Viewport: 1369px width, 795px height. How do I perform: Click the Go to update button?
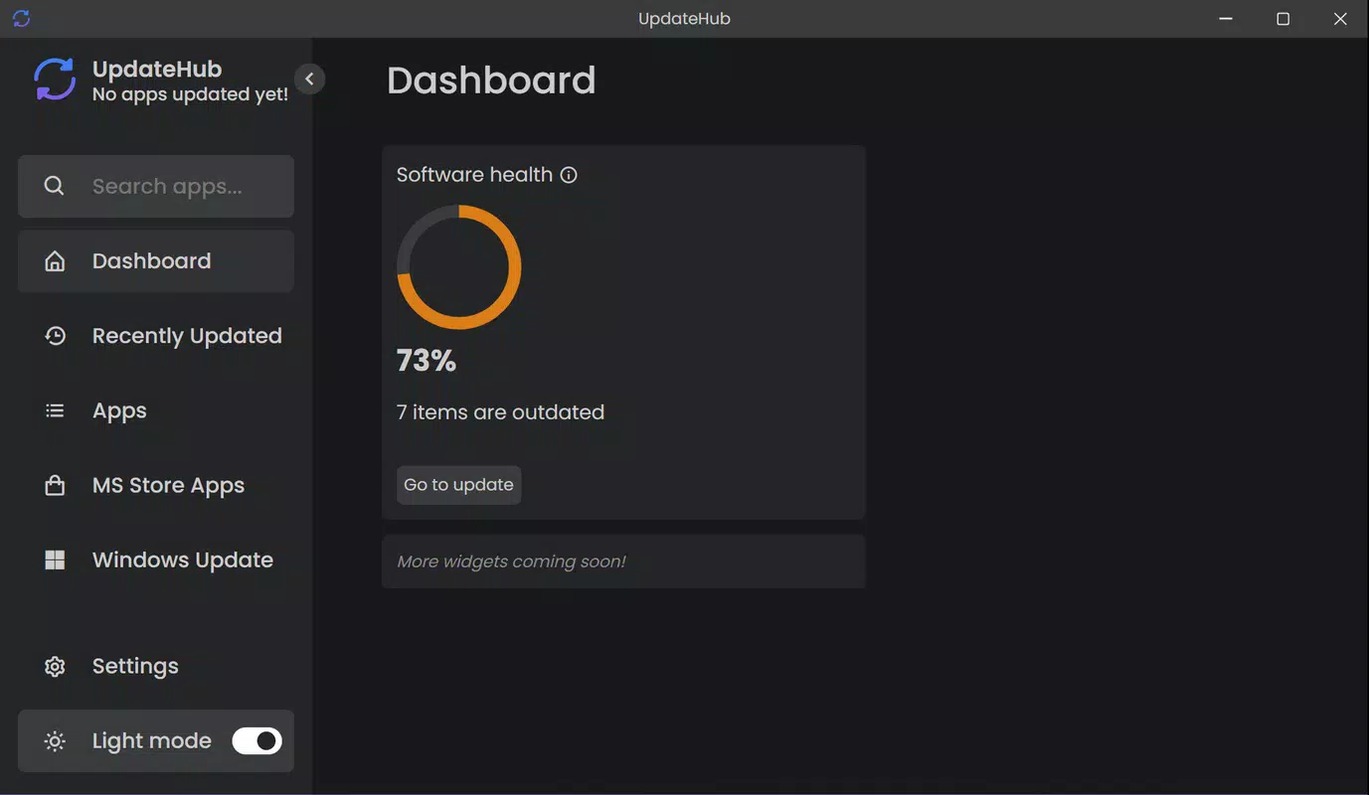458,485
